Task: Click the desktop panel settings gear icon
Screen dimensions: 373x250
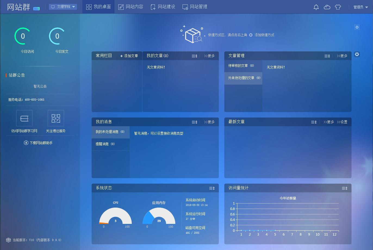Action: tap(357, 54)
